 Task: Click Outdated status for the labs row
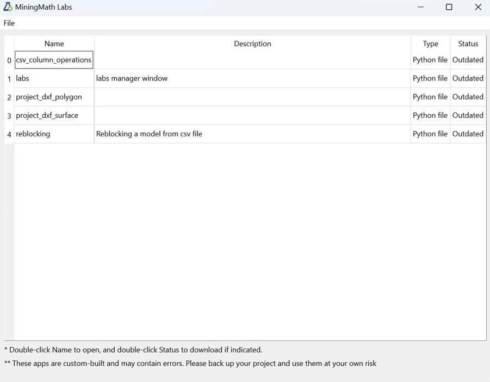468,78
